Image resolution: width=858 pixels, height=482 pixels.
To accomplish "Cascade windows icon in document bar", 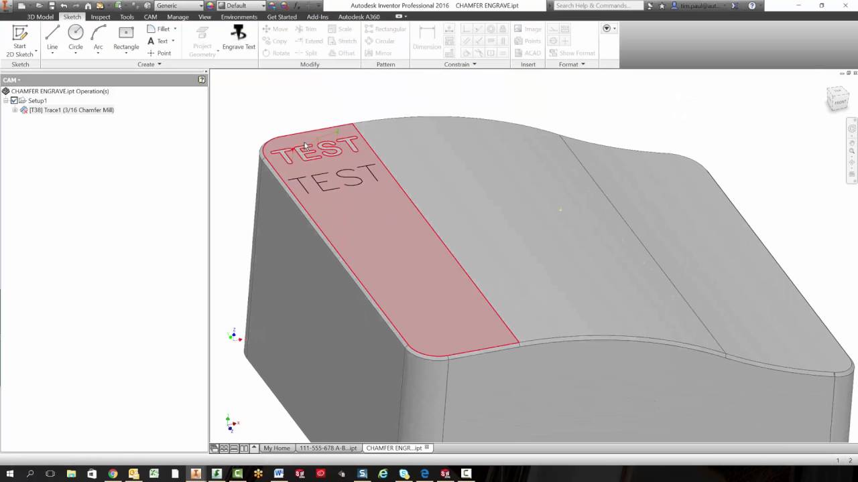I will 214,448.
